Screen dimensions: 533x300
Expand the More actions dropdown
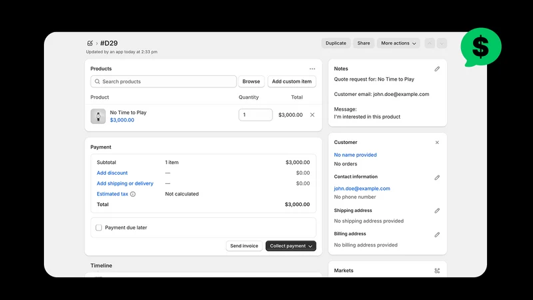coord(398,43)
